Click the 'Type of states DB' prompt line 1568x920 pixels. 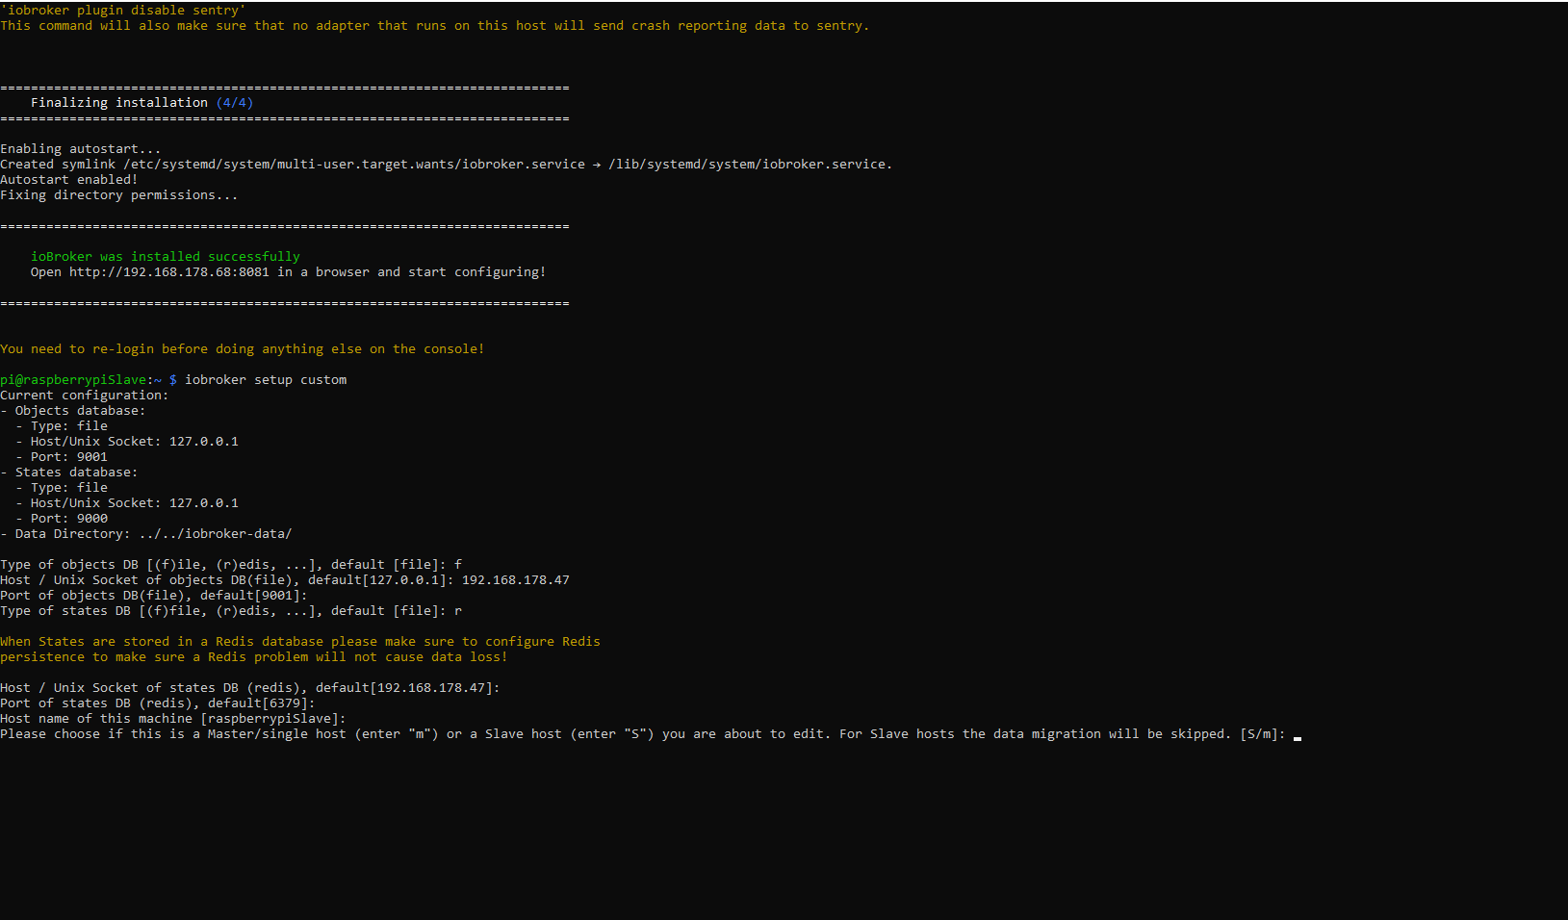[x=231, y=611]
